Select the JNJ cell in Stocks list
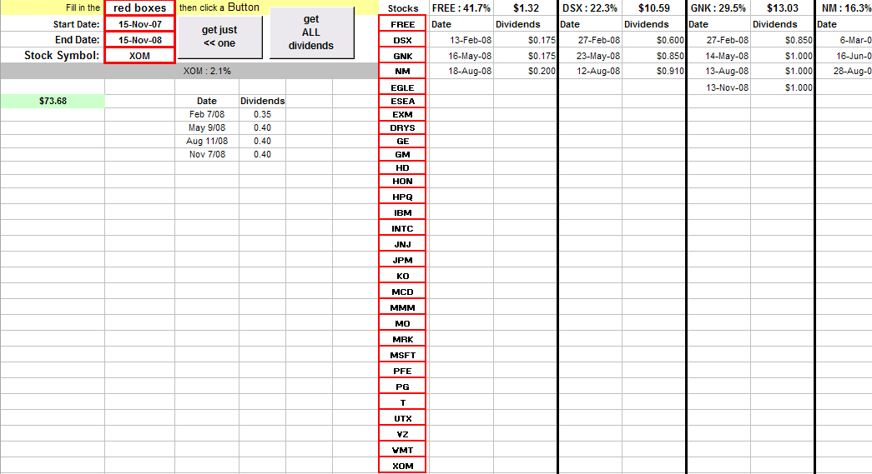 pos(403,244)
